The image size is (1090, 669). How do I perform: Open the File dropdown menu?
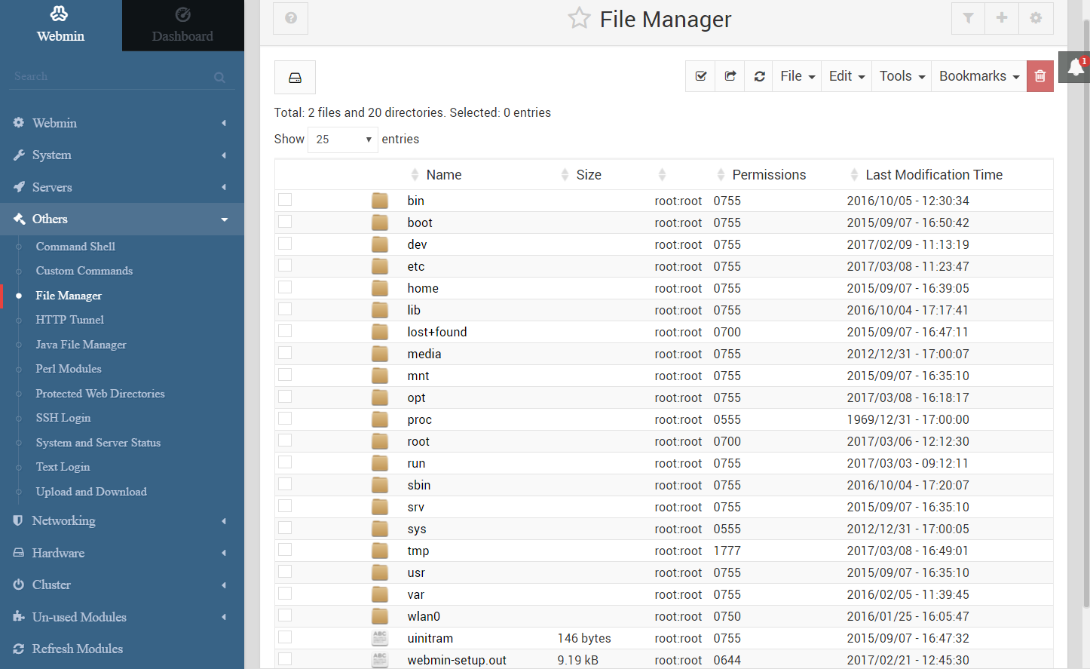[797, 76]
